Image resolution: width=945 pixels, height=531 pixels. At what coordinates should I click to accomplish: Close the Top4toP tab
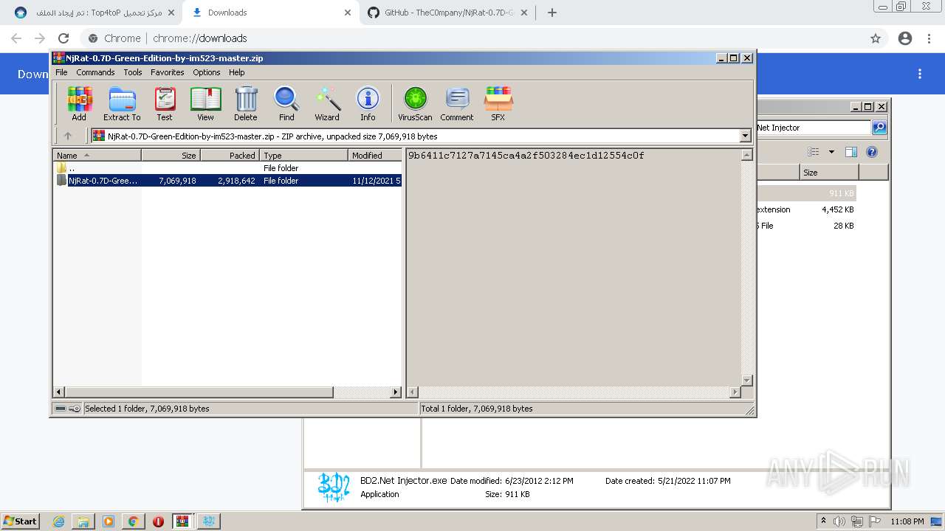point(171,13)
